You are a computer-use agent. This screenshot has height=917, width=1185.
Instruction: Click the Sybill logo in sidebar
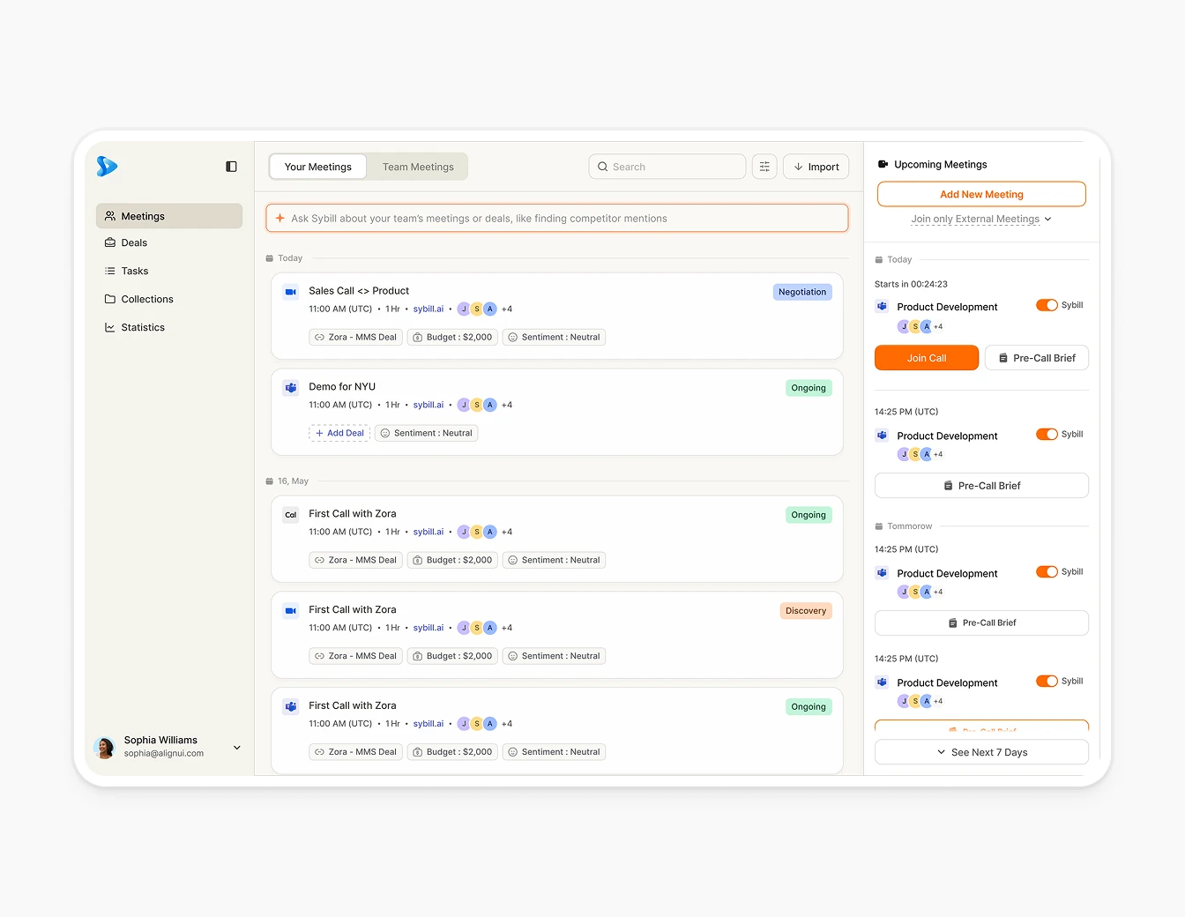[107, 166]
